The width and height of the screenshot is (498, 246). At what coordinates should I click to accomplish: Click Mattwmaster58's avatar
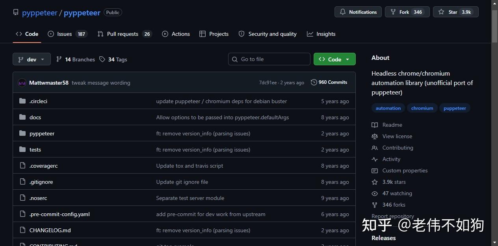pos(22,83)
